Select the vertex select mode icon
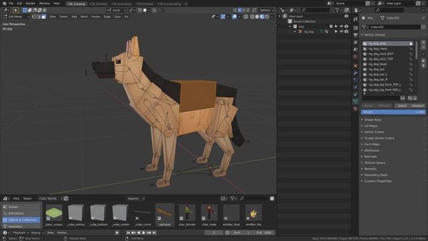This screenshot has width=428, height=241. tap(34, 17)
